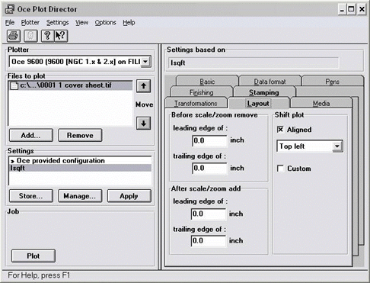Expand the Plotter selection dropdown

(x=145, y=62)
